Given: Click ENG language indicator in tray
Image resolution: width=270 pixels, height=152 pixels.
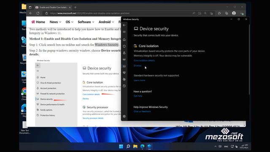Looking at the screenshot, I should pos(226,147).
